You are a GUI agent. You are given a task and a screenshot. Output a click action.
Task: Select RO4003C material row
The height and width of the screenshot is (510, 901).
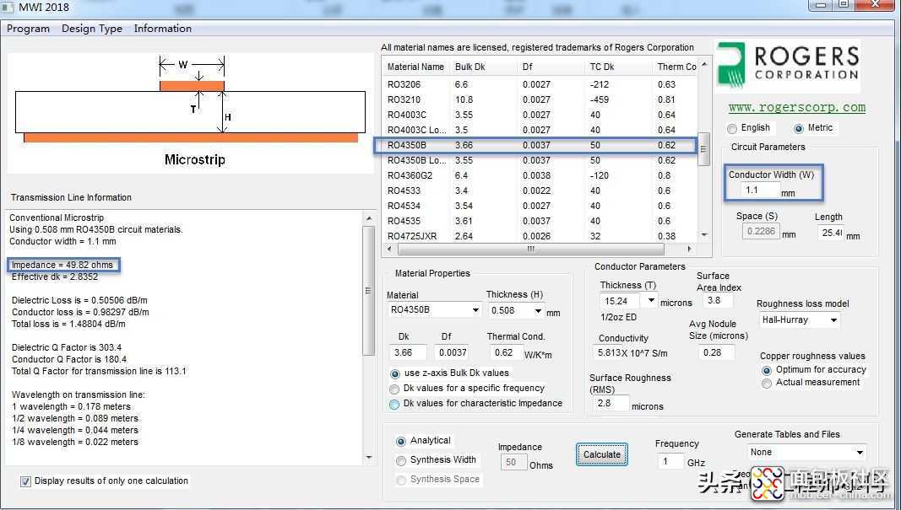pyautogui.click(x=539, y=115)
